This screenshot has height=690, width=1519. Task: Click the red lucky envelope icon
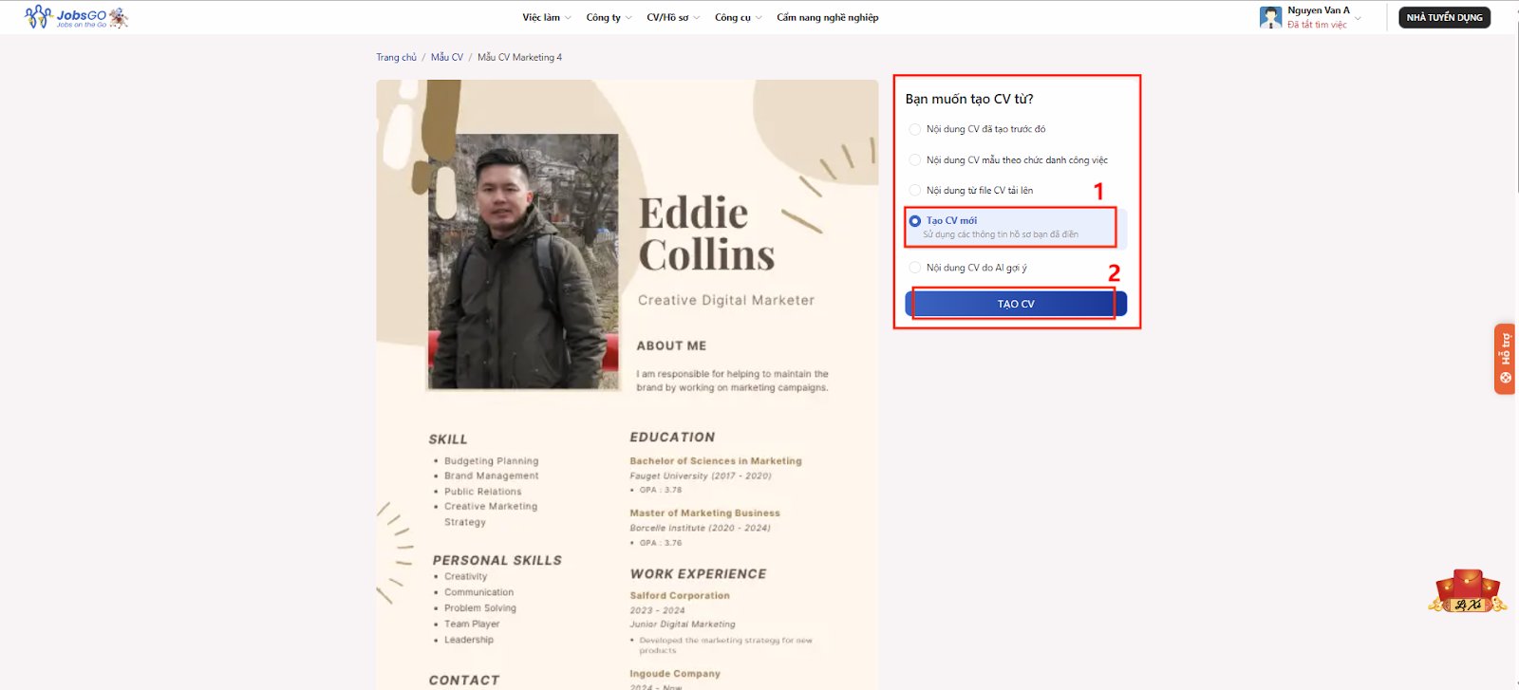[x=1467, y=590]
